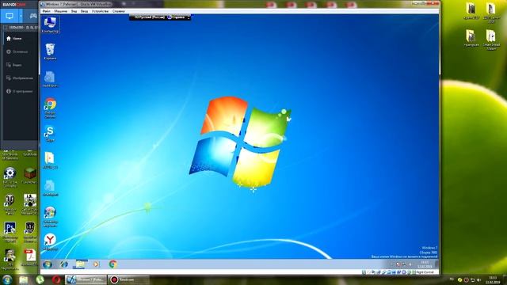
Task: Click the red round icon in host tray
Action: click(x=466, y=279)
